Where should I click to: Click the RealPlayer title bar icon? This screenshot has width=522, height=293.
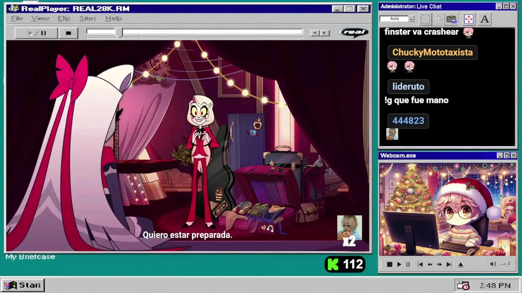[13, 9]
